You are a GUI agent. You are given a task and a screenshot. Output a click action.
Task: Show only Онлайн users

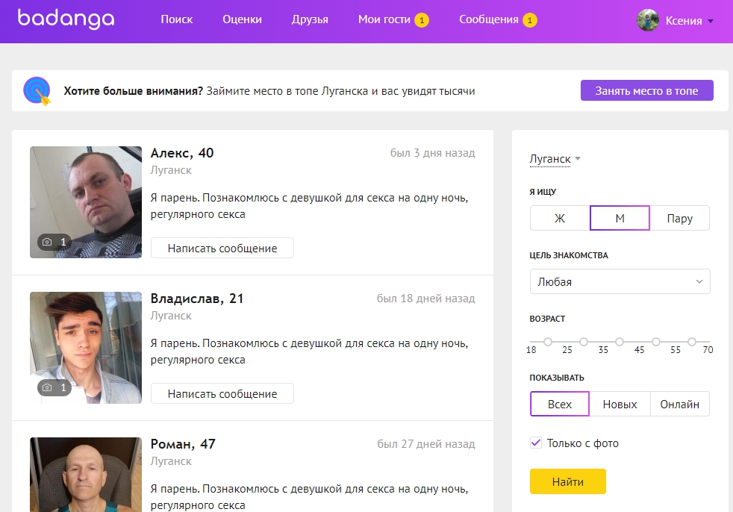(x=680, y=404)
